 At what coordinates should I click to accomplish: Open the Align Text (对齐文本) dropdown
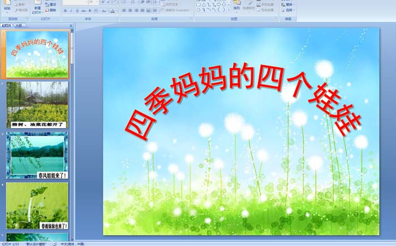(x=170, y=5)
